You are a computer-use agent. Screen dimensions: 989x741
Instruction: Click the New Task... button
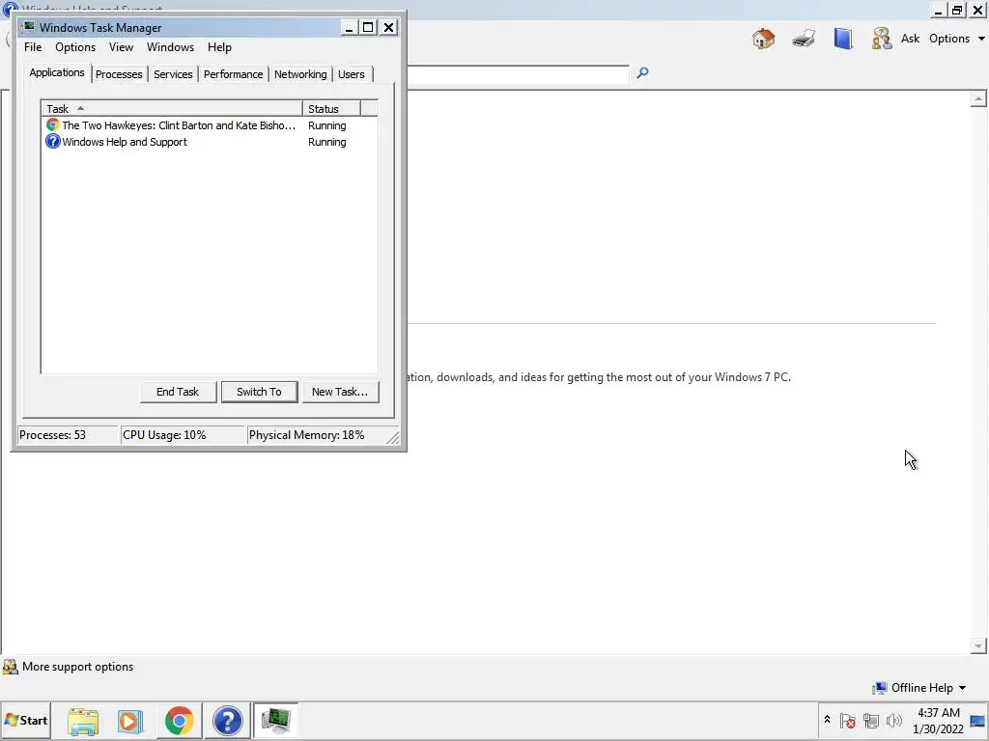[340, 392]
